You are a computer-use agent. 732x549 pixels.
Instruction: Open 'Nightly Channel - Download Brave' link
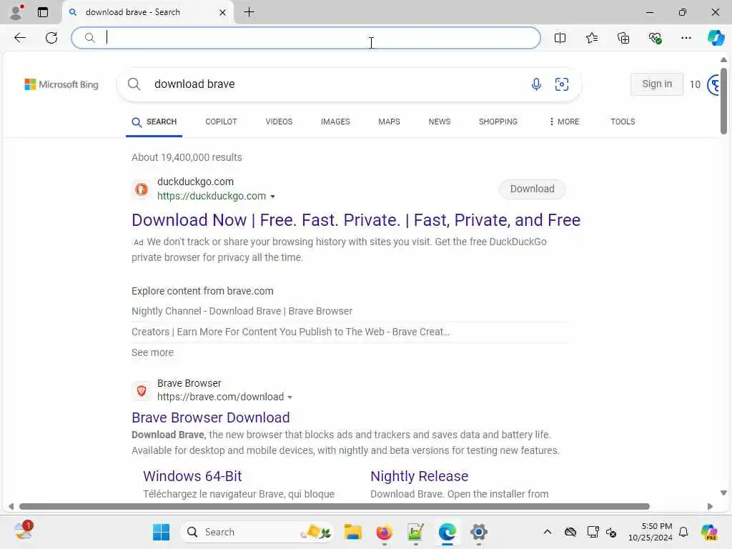pos(242,311)
